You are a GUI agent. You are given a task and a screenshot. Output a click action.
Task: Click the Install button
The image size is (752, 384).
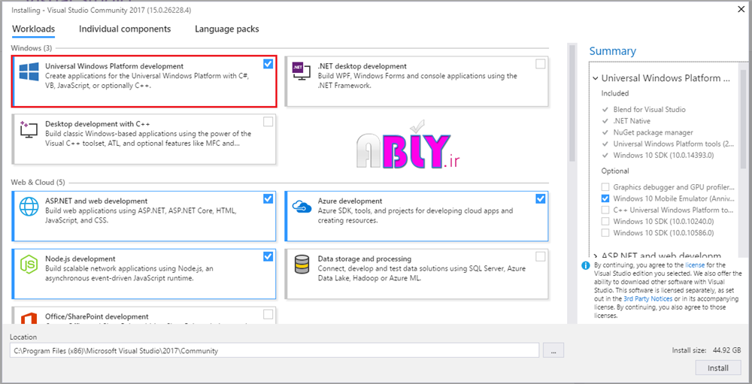pyautogui.click(x=718, y=368)
